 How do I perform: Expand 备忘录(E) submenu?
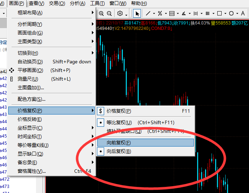[52, 162]
